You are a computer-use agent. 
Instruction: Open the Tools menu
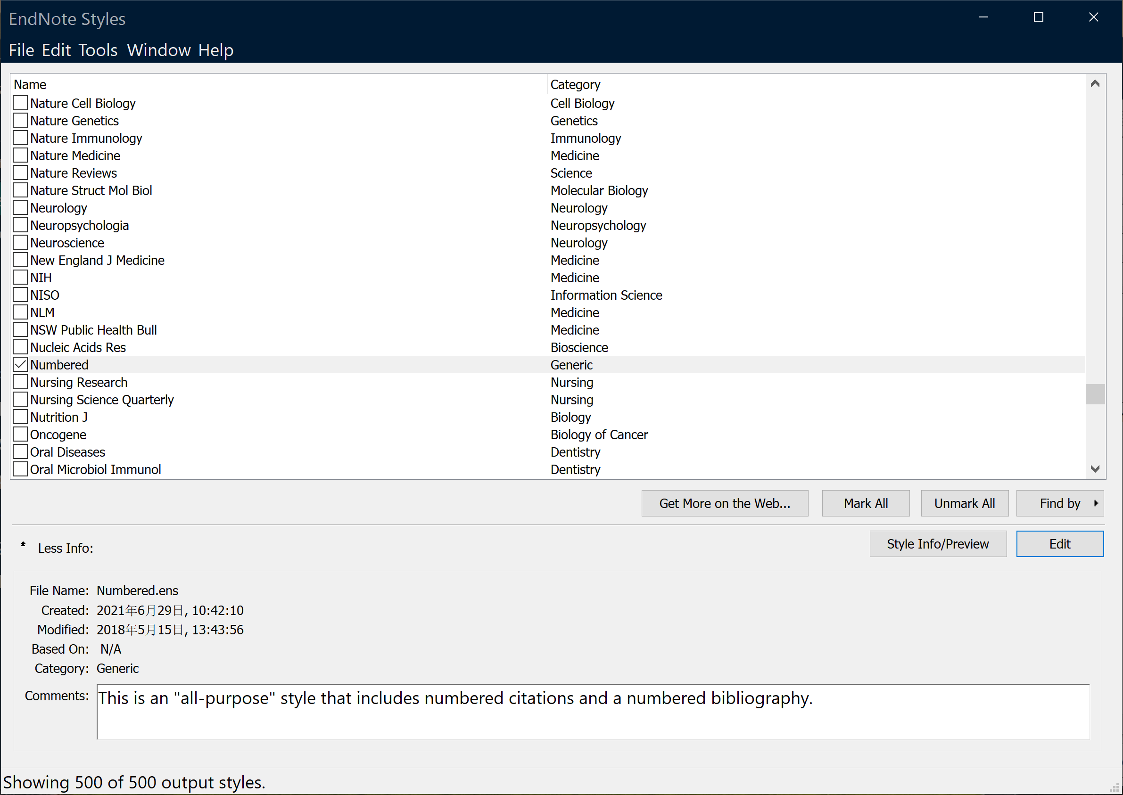[x=98, y=50]
